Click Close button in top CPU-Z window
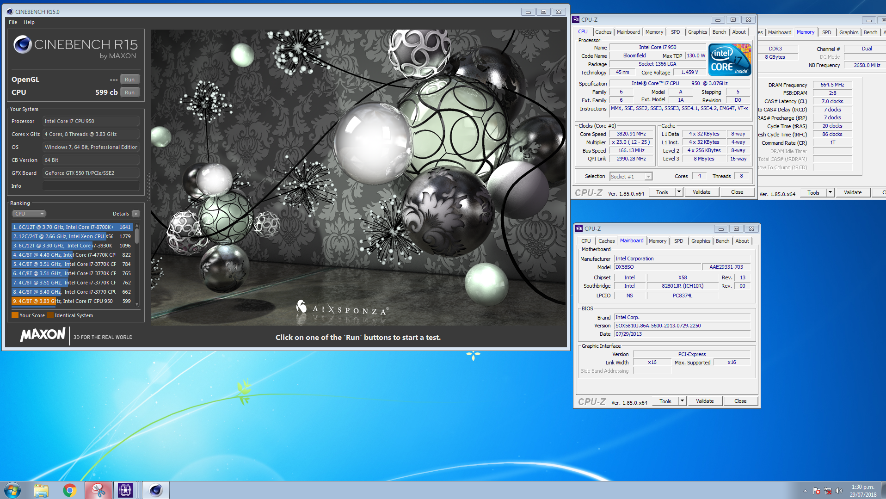886x499 pixels. (x=738, y=192)
